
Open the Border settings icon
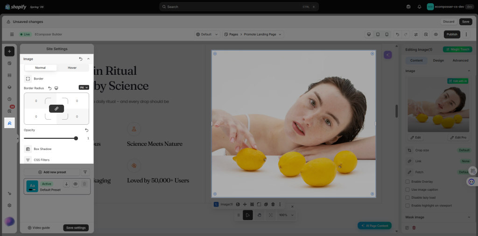point(28,79)
